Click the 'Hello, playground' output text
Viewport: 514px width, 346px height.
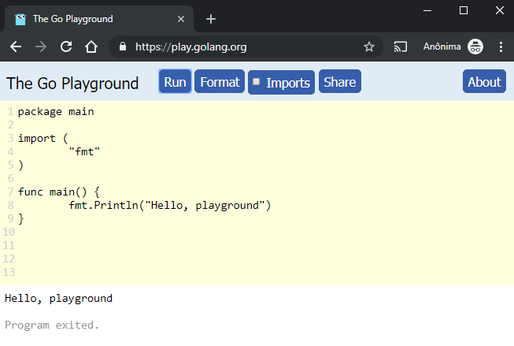click(x=58, y=299)
